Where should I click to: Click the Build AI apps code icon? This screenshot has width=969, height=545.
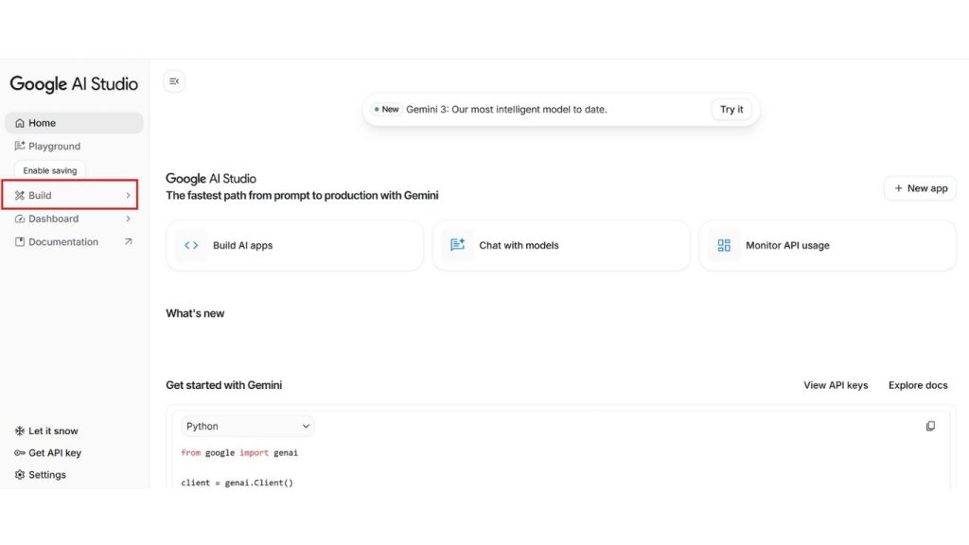[191, 245]
